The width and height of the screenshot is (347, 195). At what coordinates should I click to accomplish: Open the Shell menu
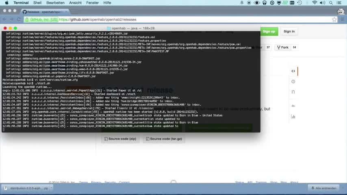[37, 3]
